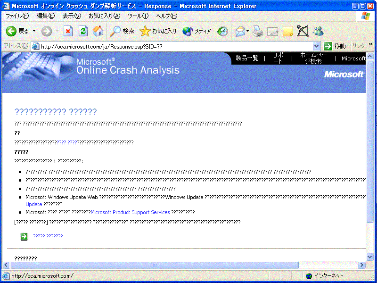This screenshot has width=377, height=283.
Task: Click the Print icon in toolbar
Action: click(x=257, y=31)
